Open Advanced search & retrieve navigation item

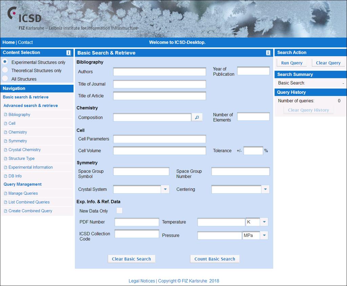30,106
